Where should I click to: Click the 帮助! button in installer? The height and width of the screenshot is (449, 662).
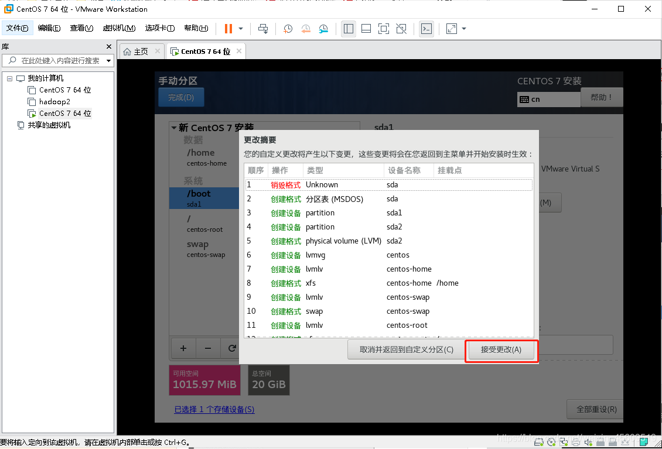(x=602, y=98)
